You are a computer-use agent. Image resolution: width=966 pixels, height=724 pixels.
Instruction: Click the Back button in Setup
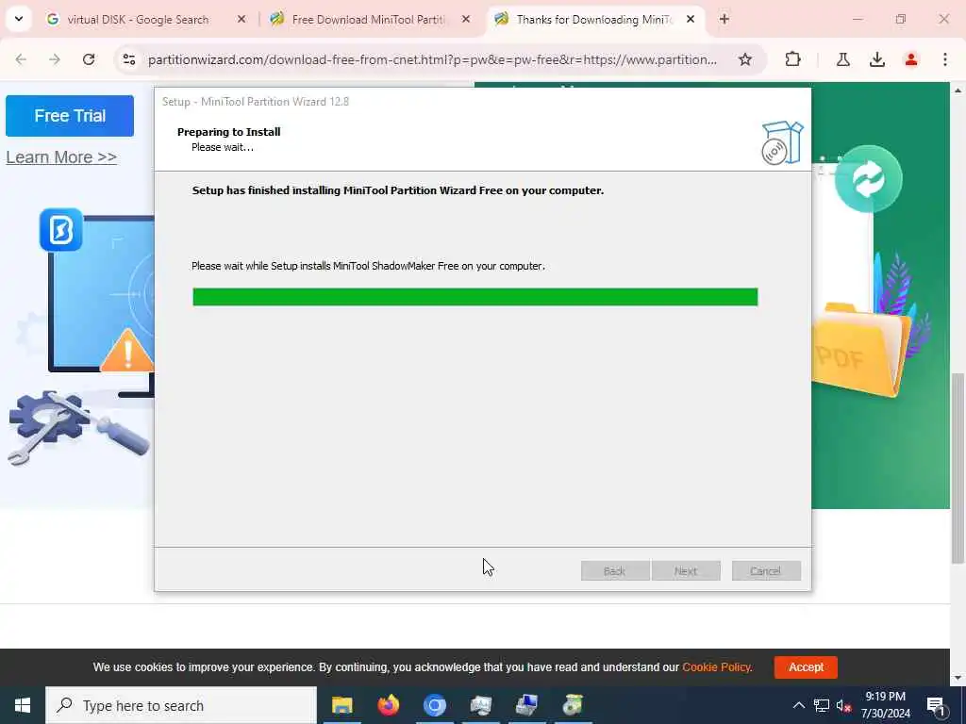coord(615,570)
